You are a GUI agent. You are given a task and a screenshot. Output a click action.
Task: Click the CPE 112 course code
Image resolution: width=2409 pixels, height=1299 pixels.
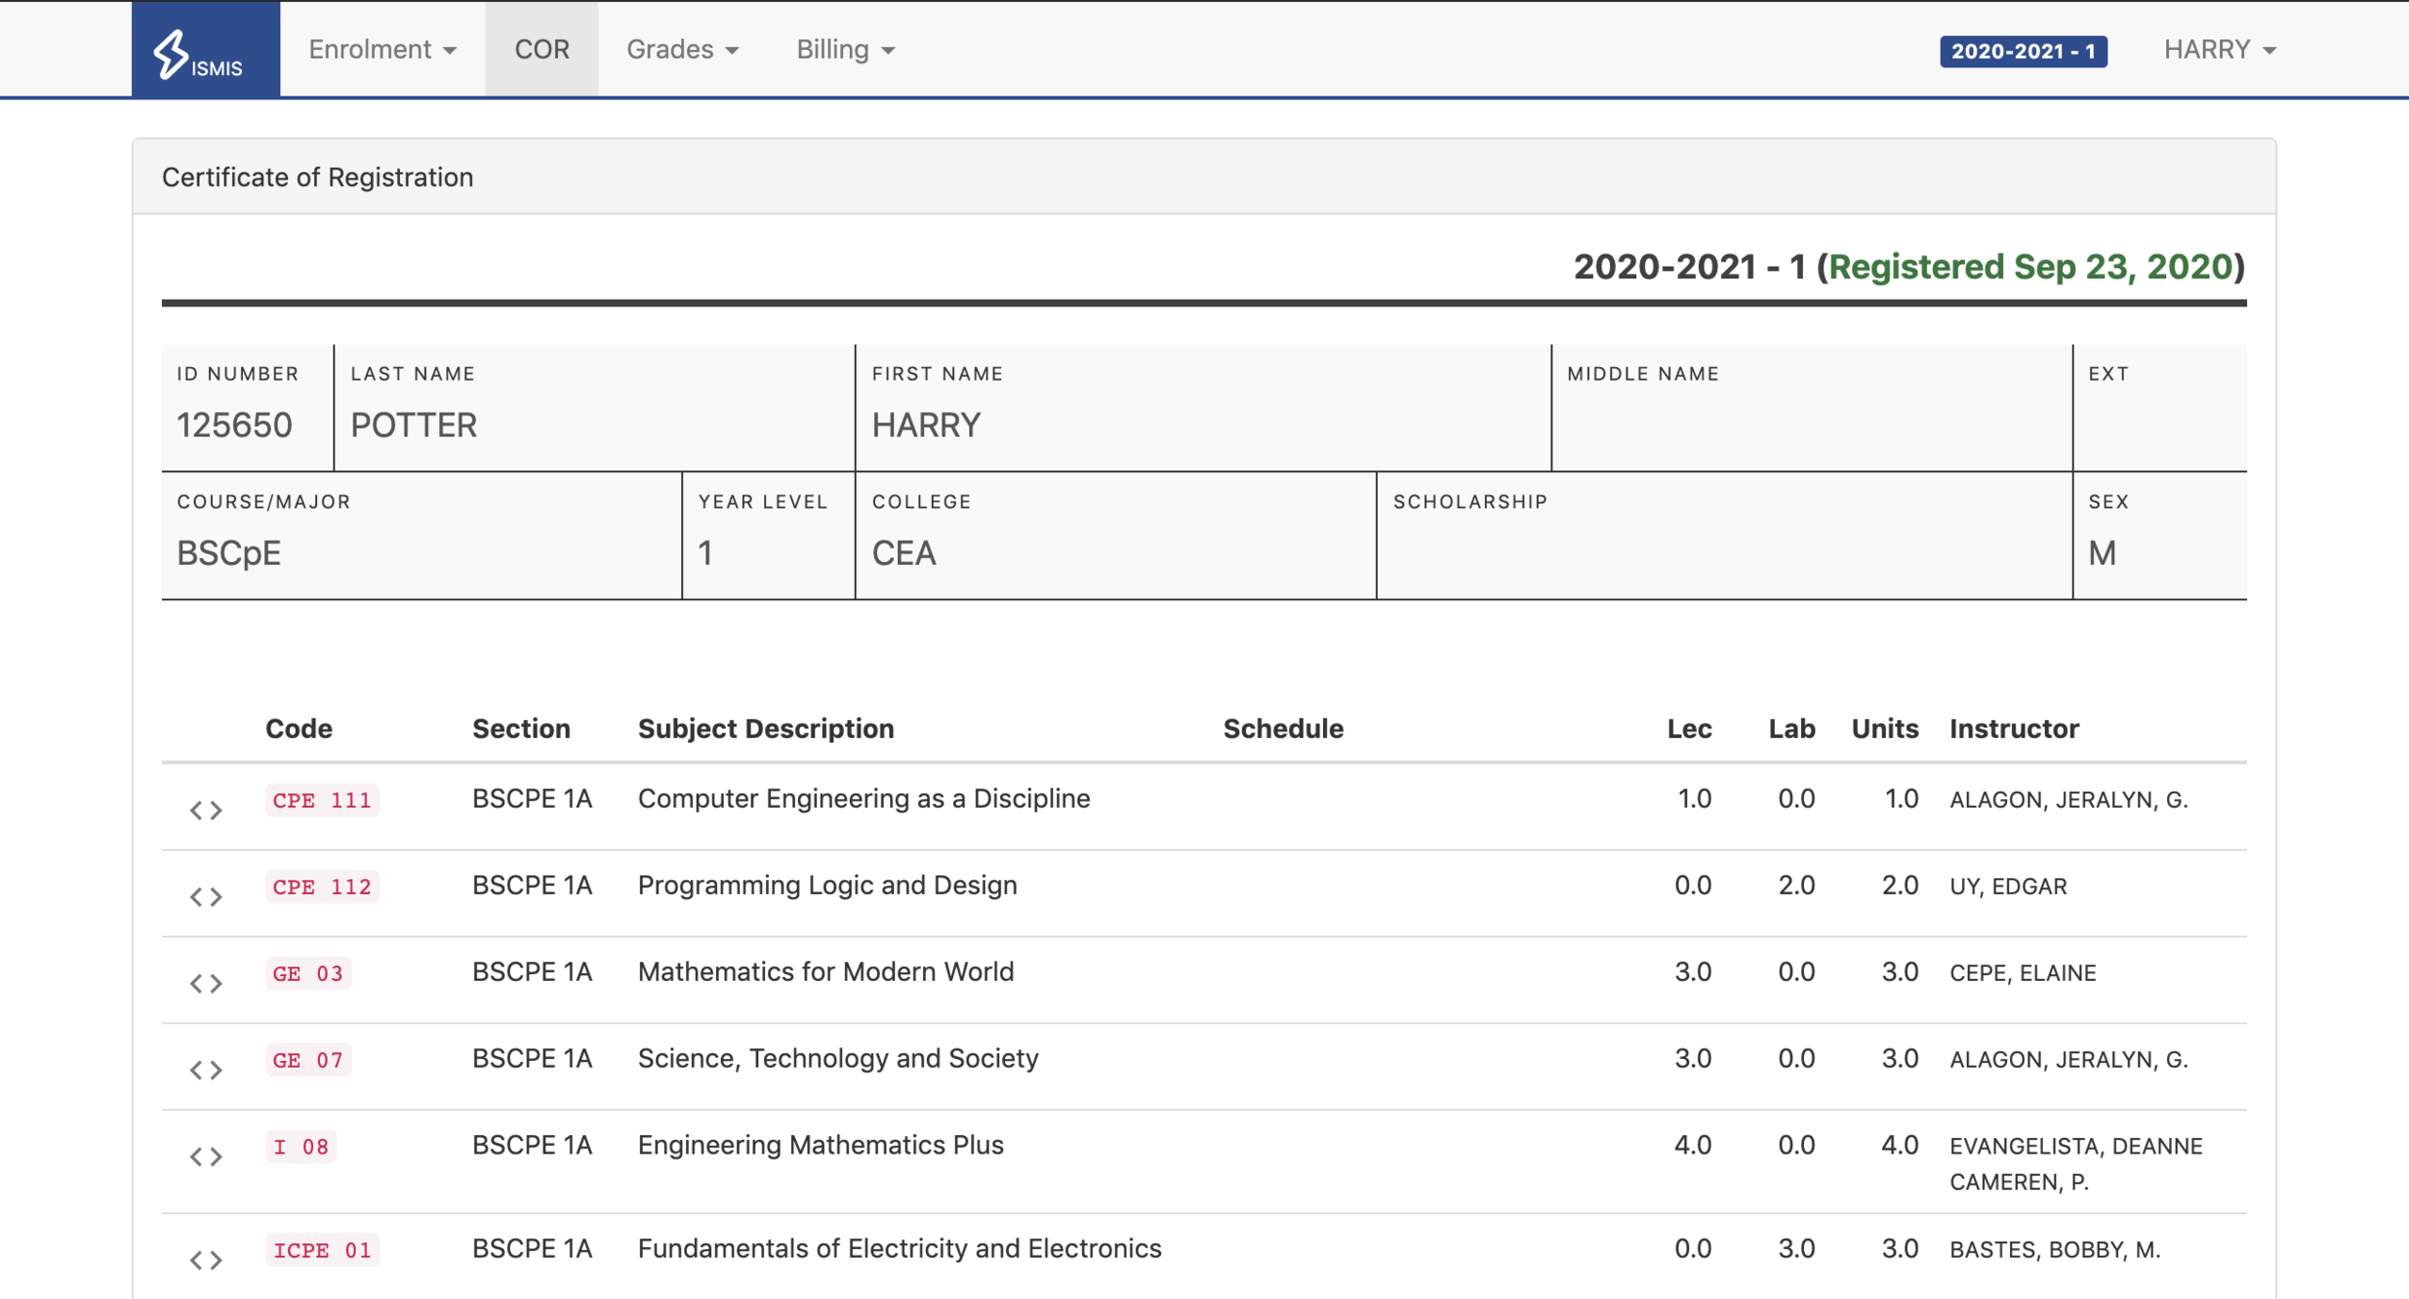pos(322,888)
